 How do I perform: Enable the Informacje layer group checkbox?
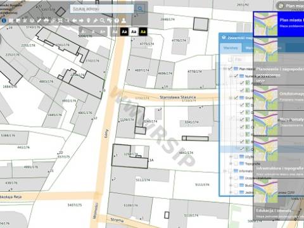click(230, 171)
